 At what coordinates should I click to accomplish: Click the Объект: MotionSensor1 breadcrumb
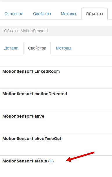pos(26,31)
